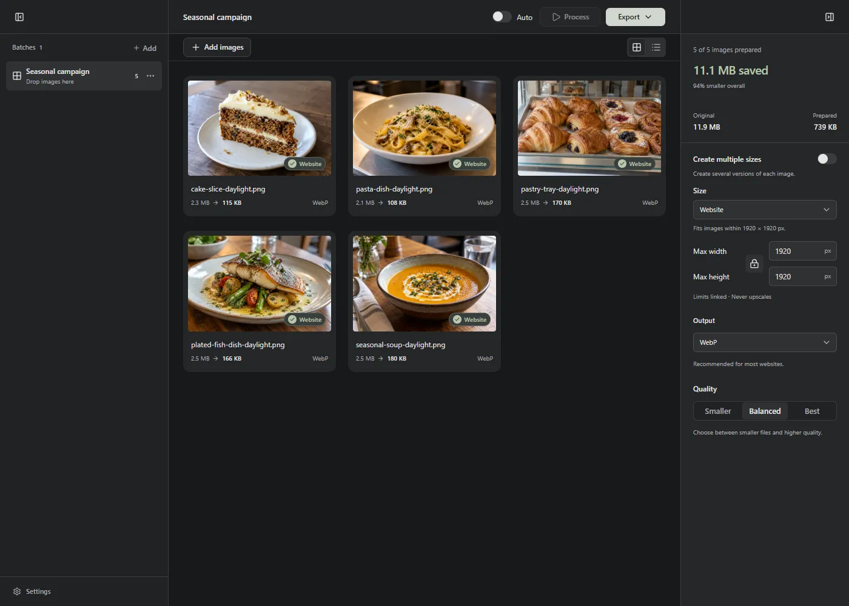This screenshot has width=849, height=606.
Task: Click the Seasonal campaign title in header
Action: coord(217,17)
